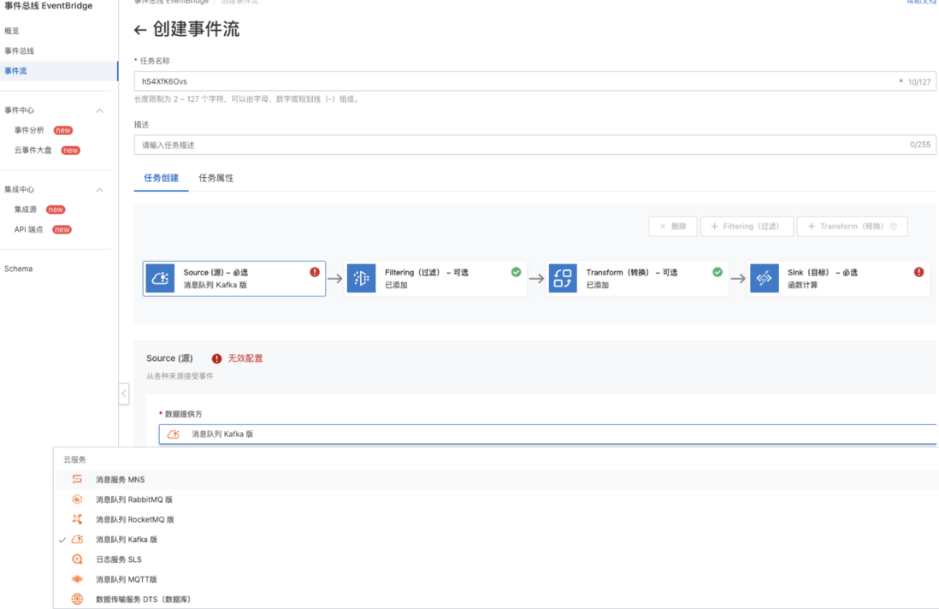Click the 无效配置 error text

[245, 358]
